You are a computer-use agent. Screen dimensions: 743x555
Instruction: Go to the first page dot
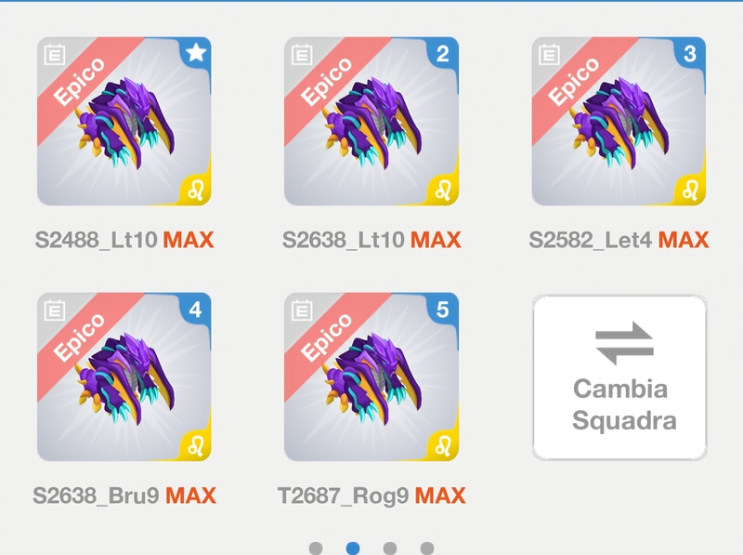[x=316, y=548]
